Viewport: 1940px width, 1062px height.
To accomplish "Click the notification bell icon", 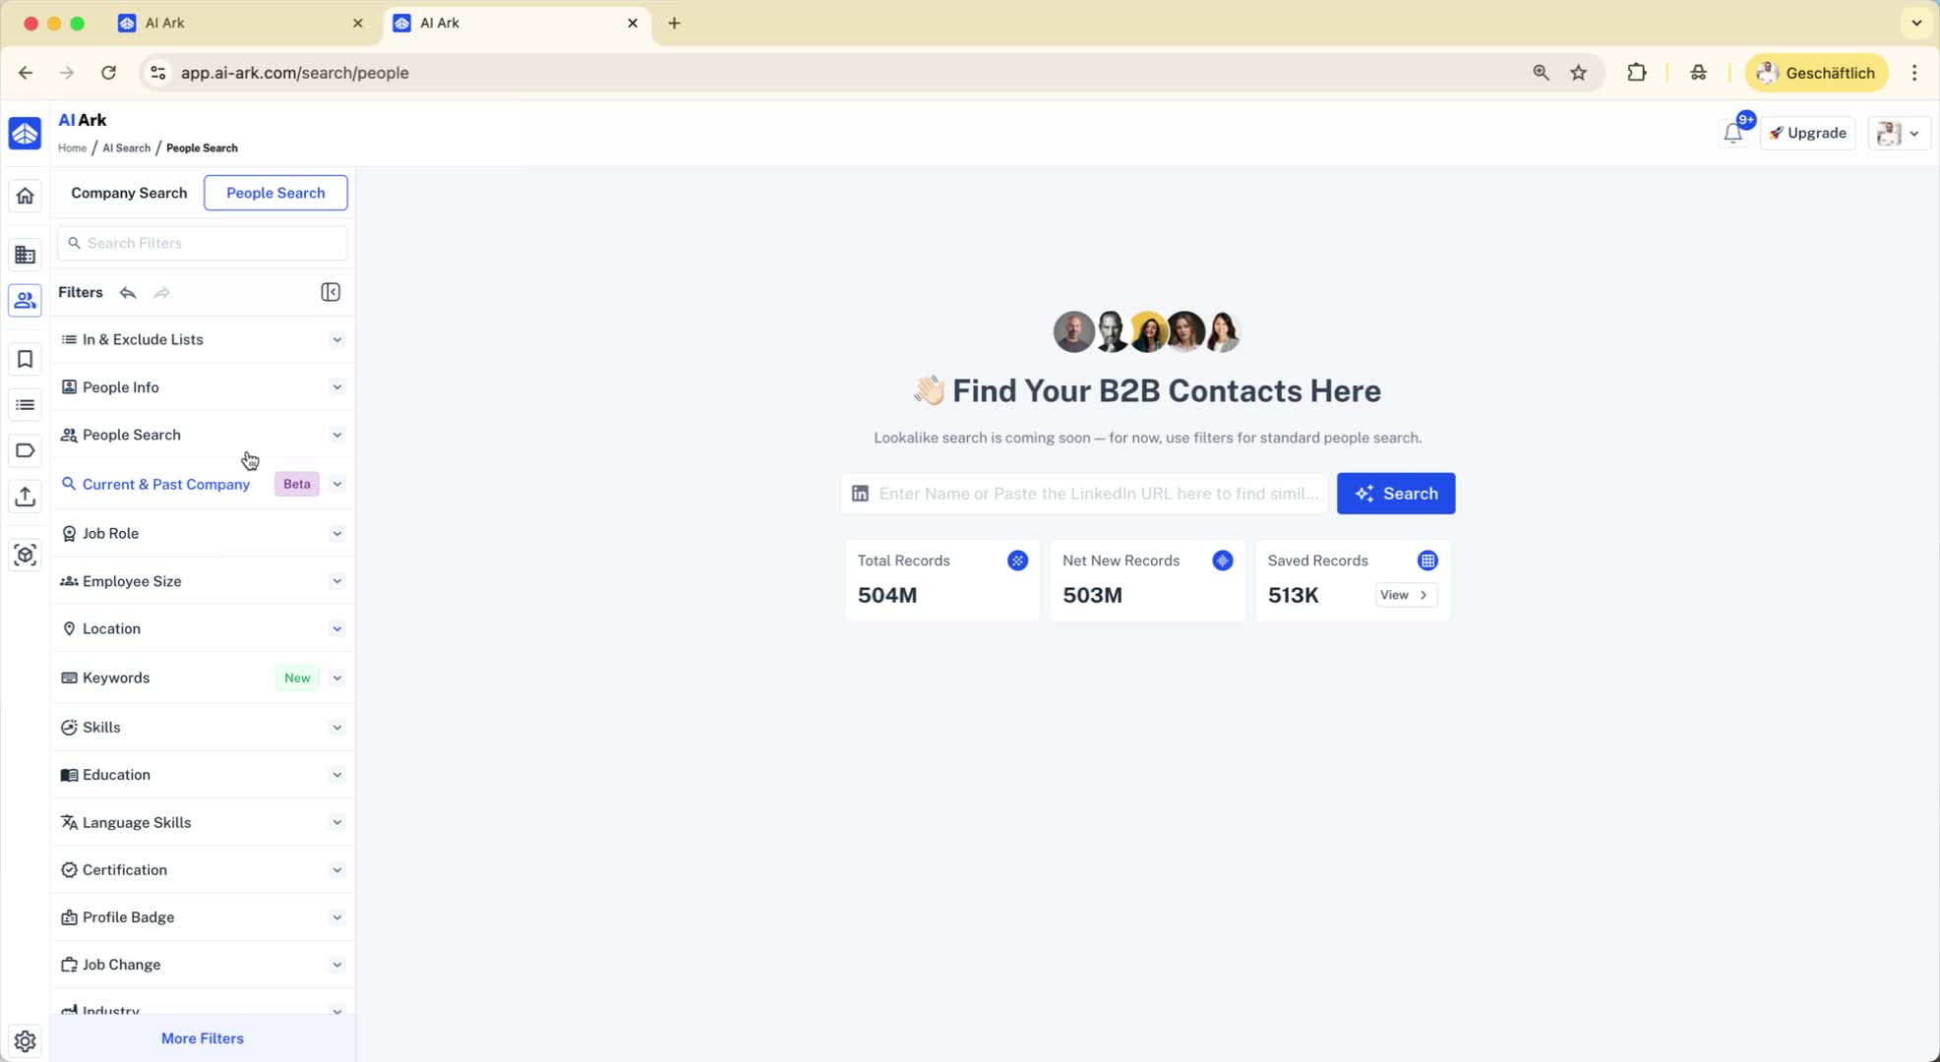I will [1732, 134].
